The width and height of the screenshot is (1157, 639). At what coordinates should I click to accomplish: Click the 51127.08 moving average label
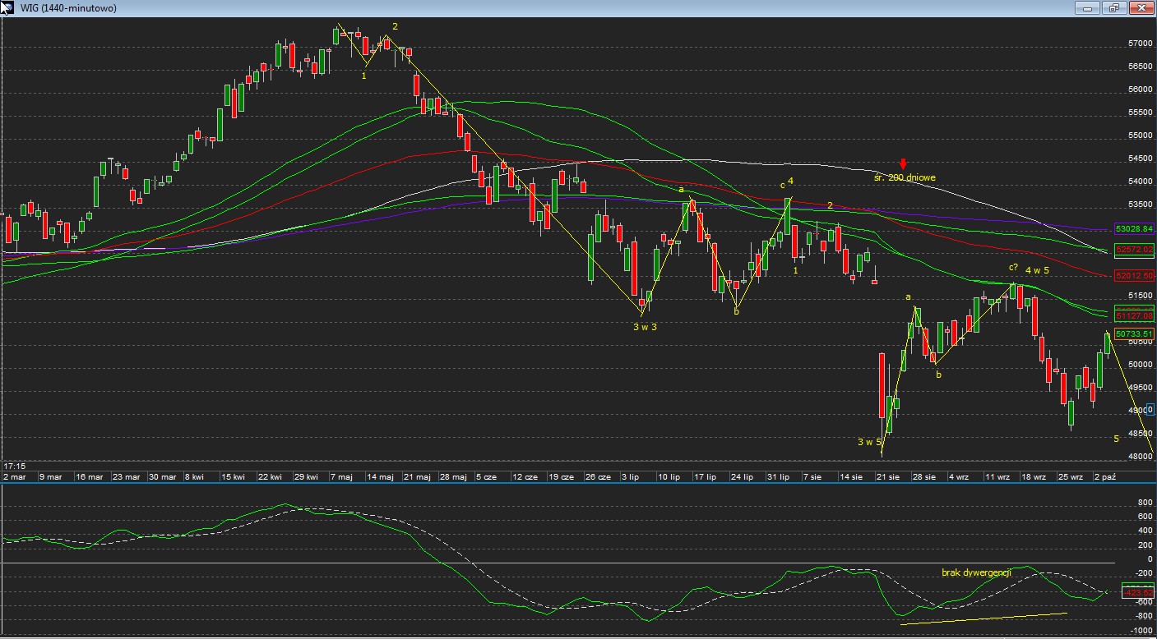1134,315
